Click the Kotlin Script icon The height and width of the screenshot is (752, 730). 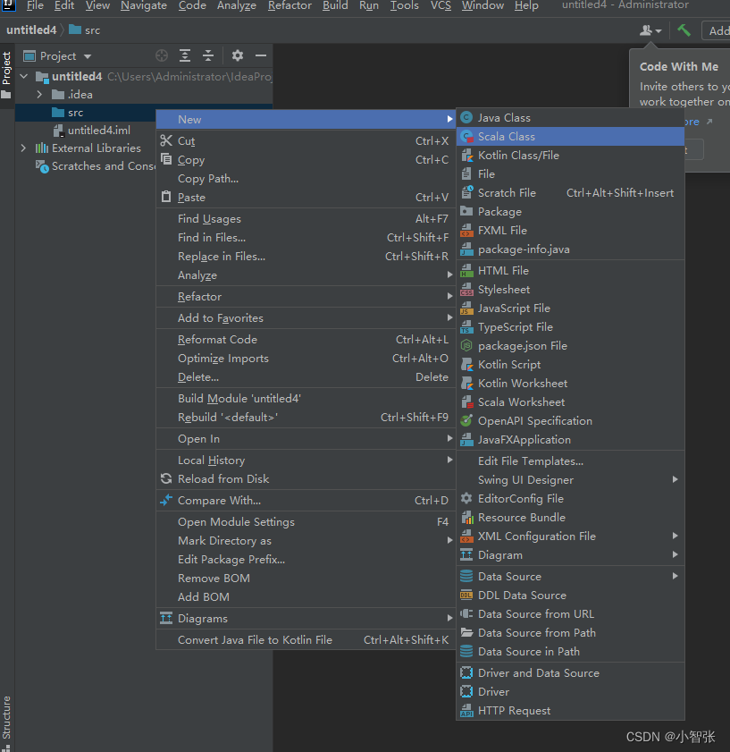coord(466,365)
